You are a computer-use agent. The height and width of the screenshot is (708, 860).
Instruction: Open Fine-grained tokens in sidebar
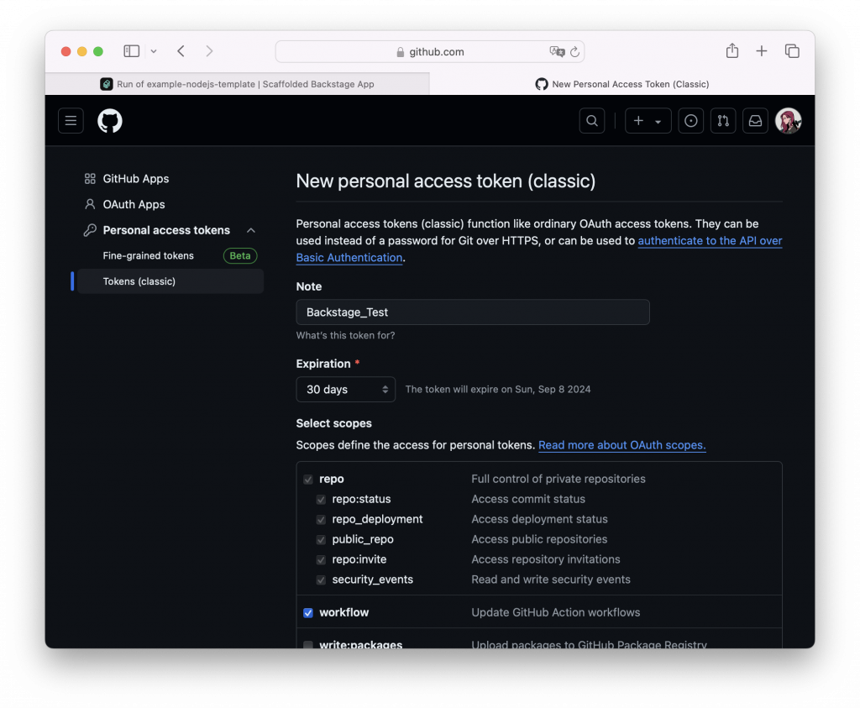tap(148, 255)
